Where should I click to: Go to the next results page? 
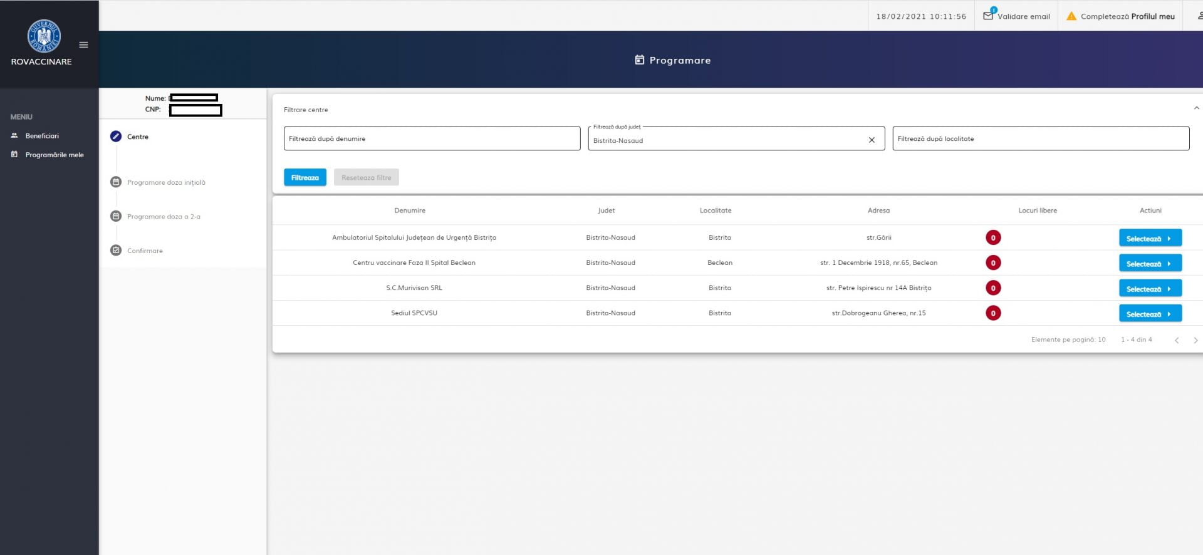[x=1195, y=340]
